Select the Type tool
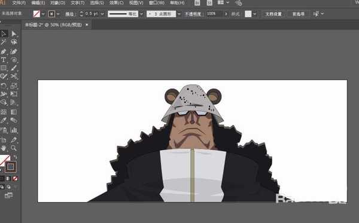Viewport: 359px width, 223px height. (x=4, y=60)
